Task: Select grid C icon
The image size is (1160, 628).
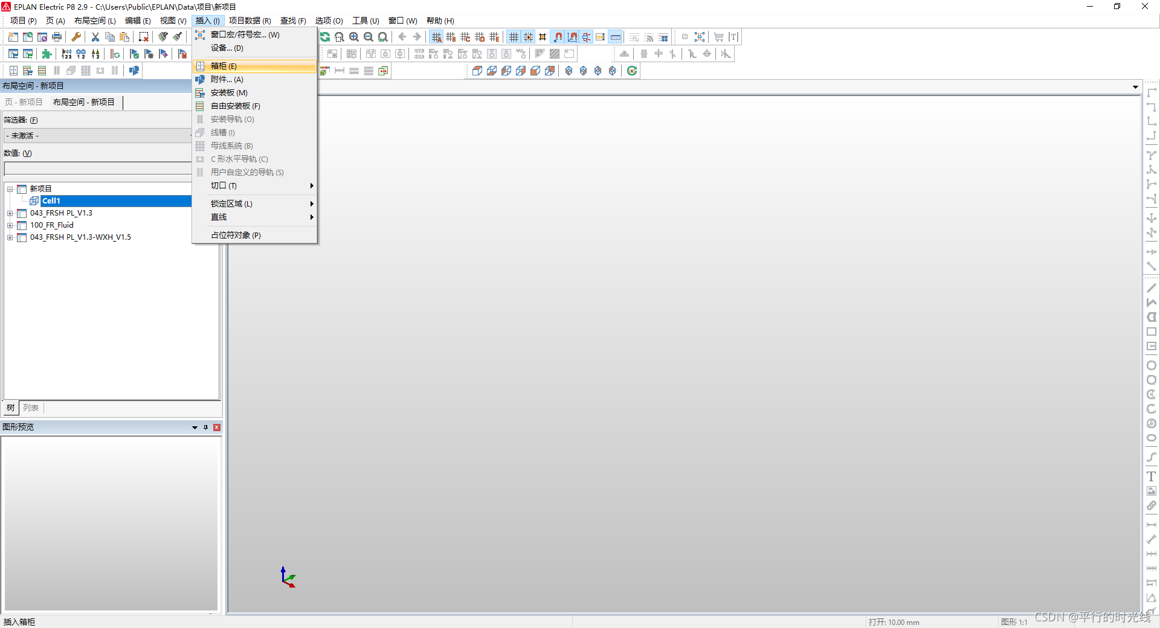Action: click(465, 37)
